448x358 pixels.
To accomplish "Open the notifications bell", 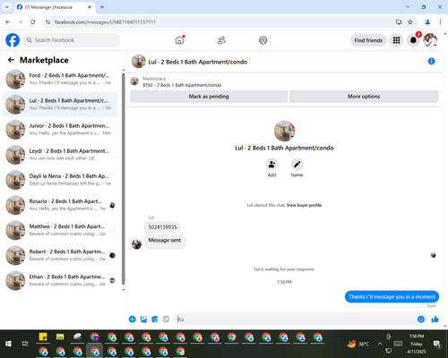I will pos(413,40).
